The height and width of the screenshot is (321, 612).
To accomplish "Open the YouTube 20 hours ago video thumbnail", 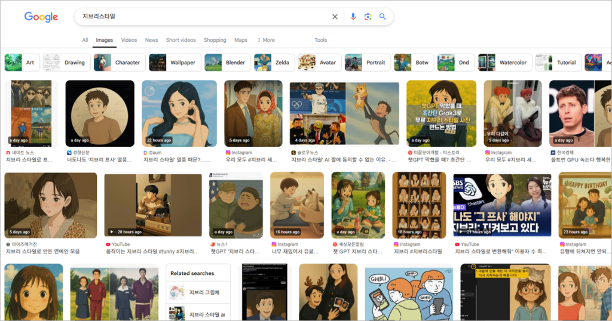I will pos(153,205).
